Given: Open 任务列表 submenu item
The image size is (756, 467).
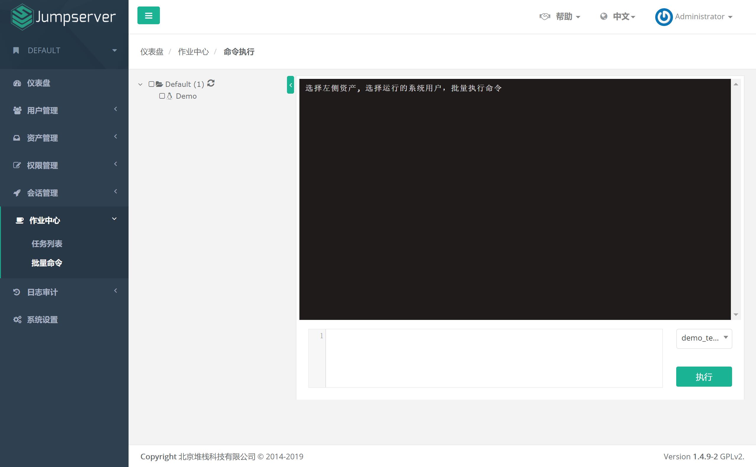Looking at the screenshot, I should 47,244.
